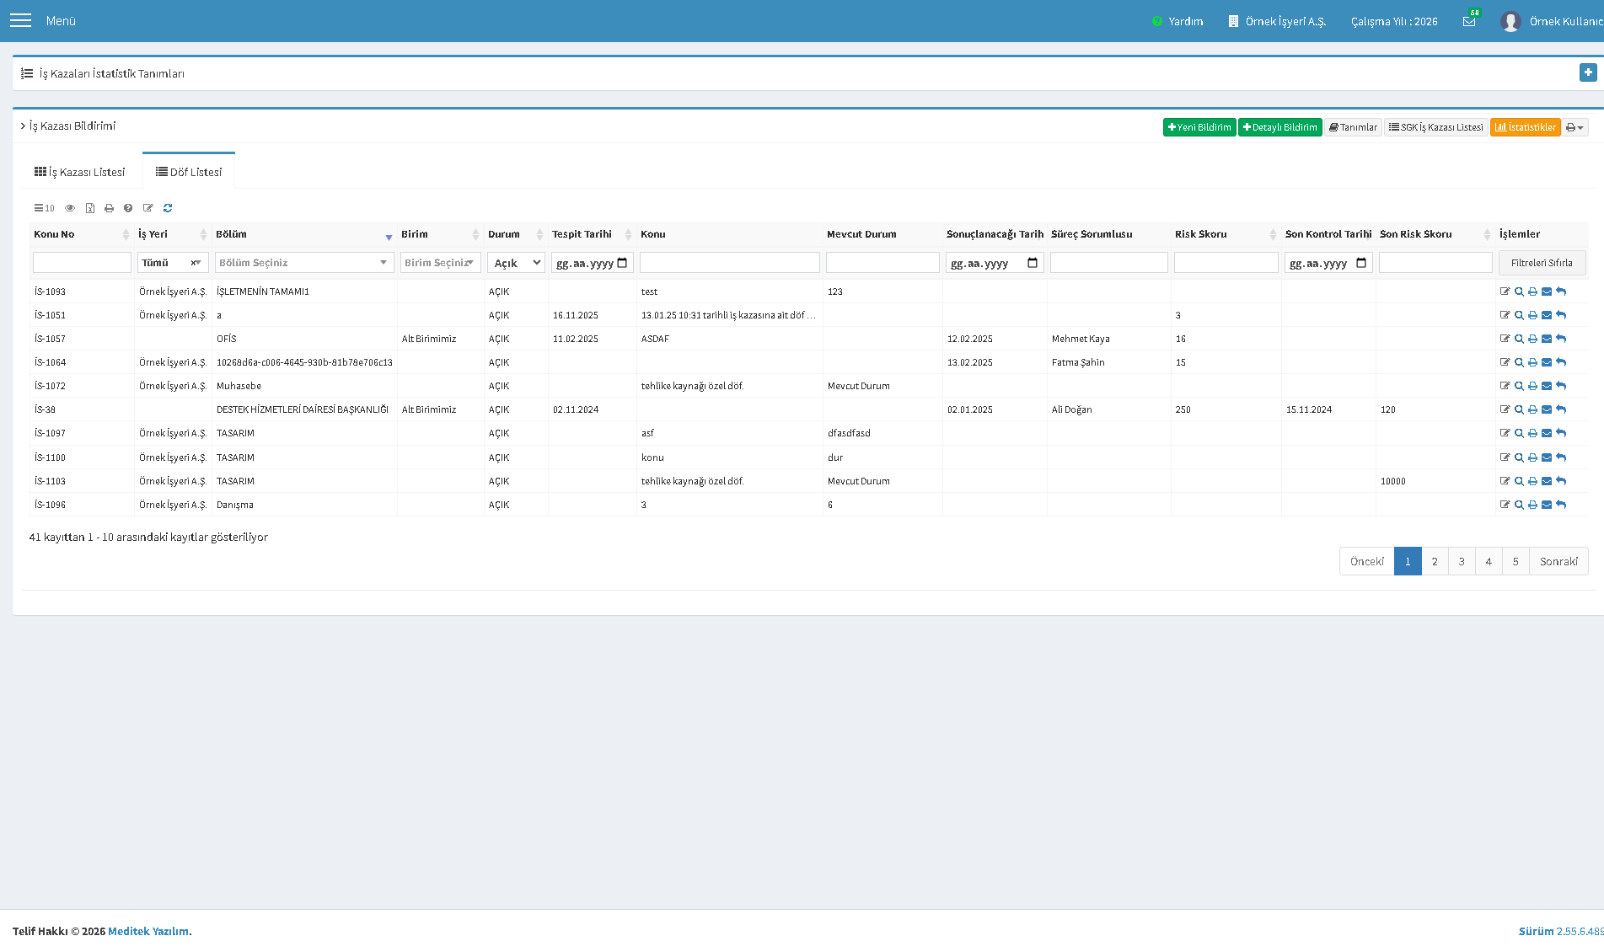
Task: Go to page 2
Action: [x=1435, y=561]
